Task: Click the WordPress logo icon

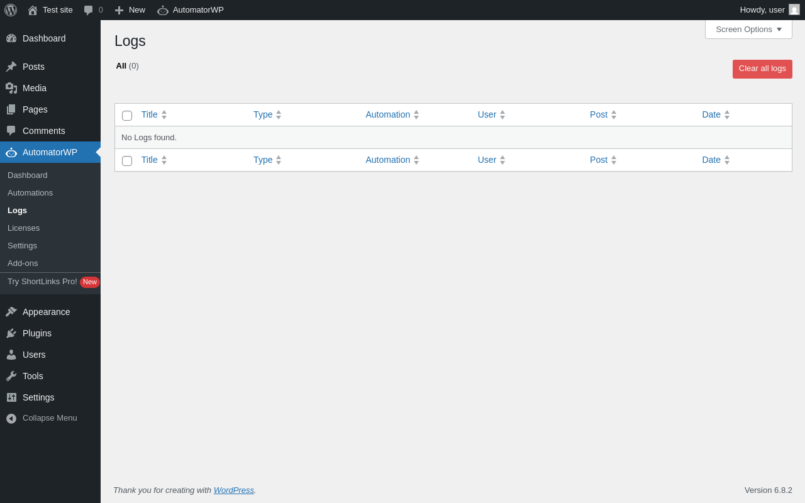Action: point(11,10)
